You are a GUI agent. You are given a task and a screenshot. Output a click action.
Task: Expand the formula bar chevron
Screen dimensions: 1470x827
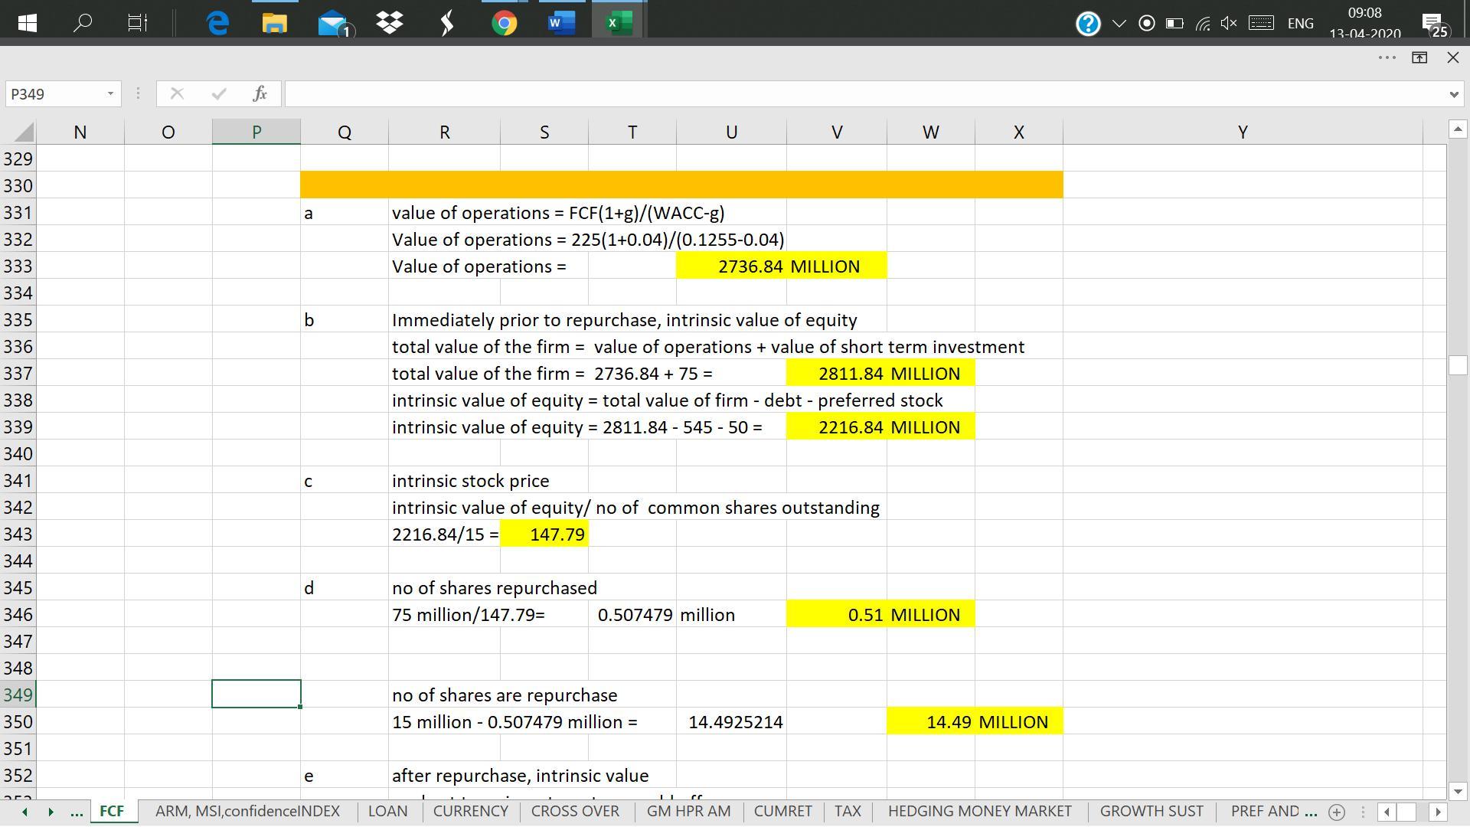pyautogui.click(x=1453, y=94)
